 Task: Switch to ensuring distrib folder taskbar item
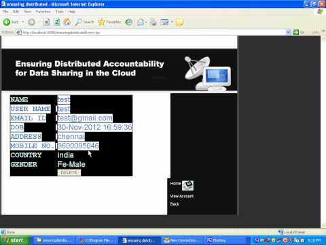point(54,240)
